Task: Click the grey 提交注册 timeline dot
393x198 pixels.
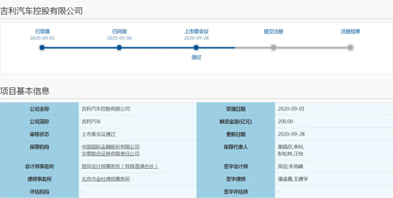Action: point(273,48)
